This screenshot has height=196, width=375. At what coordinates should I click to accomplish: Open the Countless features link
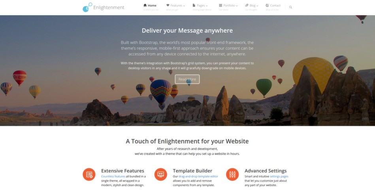point(113,176)
